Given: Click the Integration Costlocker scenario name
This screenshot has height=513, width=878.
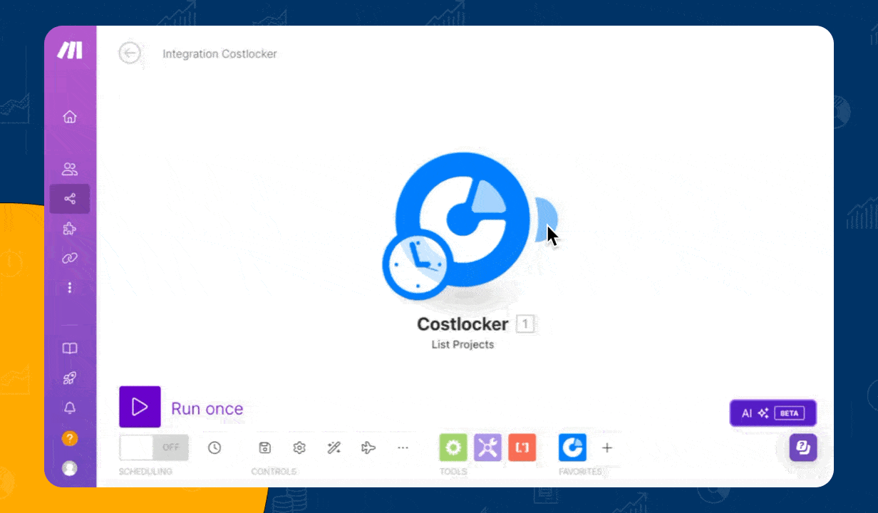Looking at the screenshot, I should coord(219,54).
